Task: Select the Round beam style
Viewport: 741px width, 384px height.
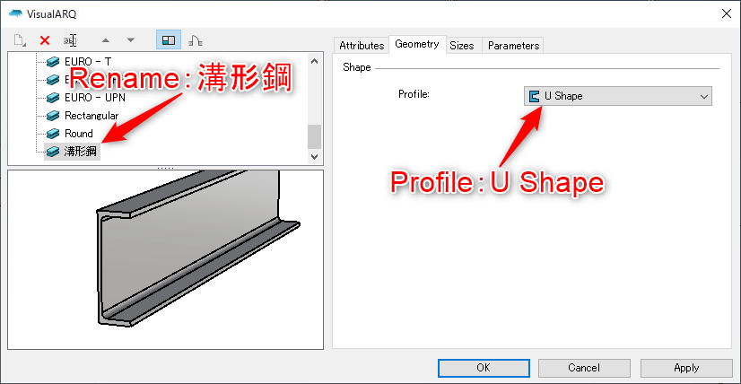Action: coord(78,134)
